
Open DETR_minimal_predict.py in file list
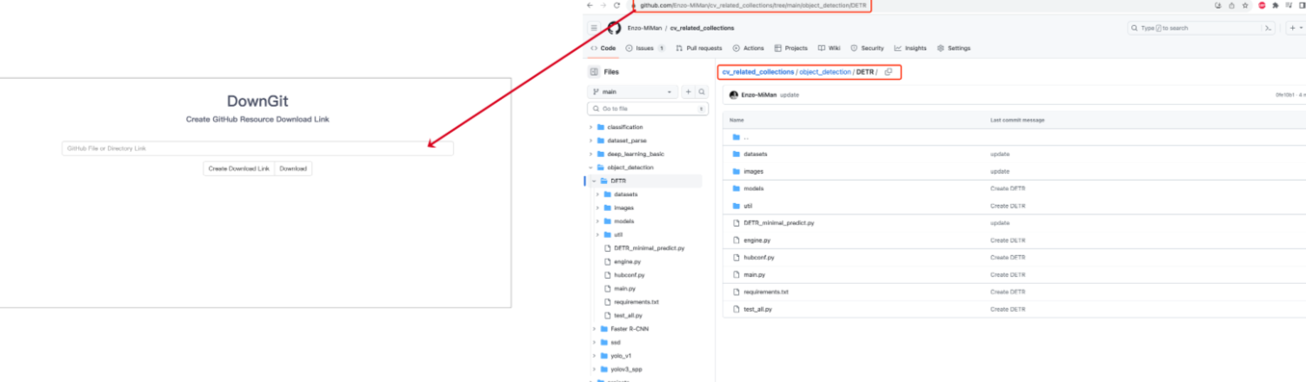pos(778,223)
